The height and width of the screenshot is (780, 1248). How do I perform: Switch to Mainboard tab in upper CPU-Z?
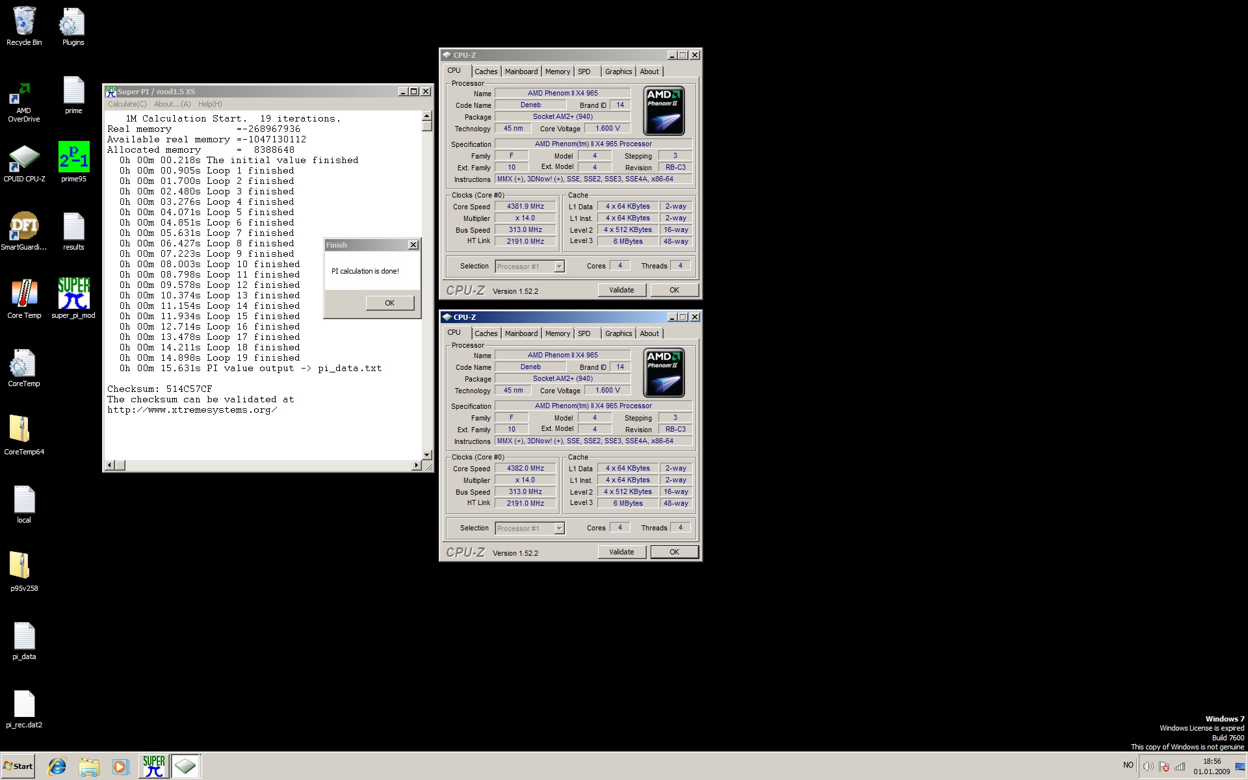click(521, 71)
